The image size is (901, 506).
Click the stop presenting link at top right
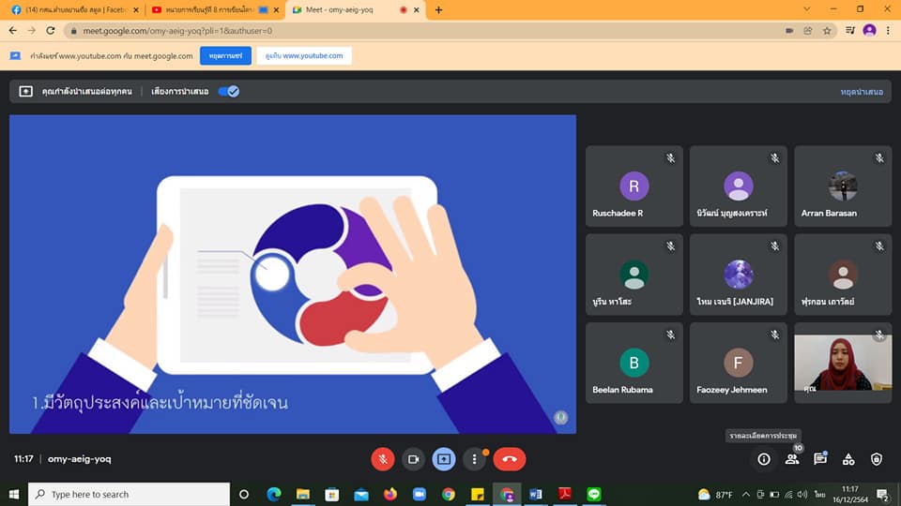(x=861, y=92)
